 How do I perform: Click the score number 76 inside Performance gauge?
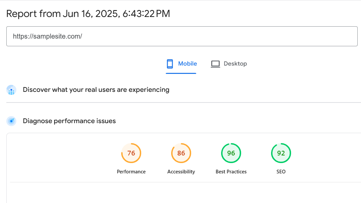point(131,153)
